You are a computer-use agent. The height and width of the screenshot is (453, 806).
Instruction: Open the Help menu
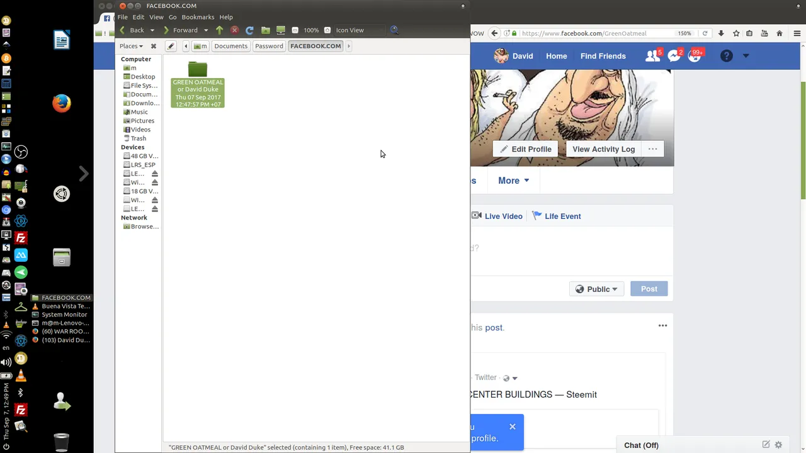[226, 17]
